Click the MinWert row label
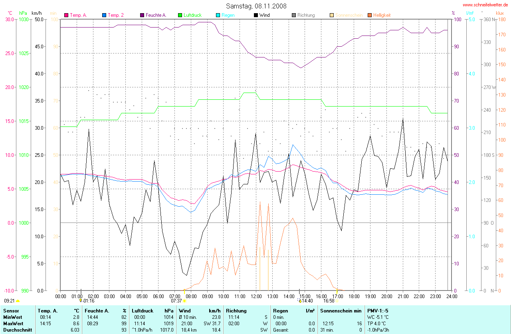This screenshot has width=511, height=334. tap(13, 317)
